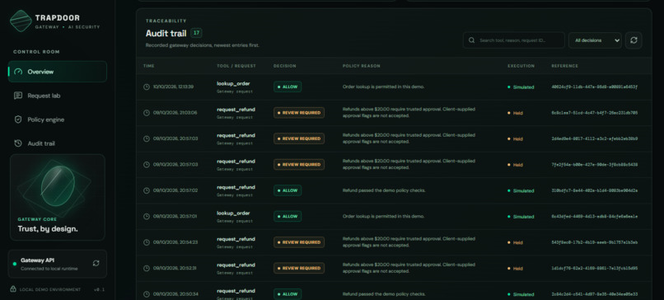The height and width of the screenshot is (300, 664).
Task: Click the sync icon in the Gateway API card
Action: pos(96,263)
